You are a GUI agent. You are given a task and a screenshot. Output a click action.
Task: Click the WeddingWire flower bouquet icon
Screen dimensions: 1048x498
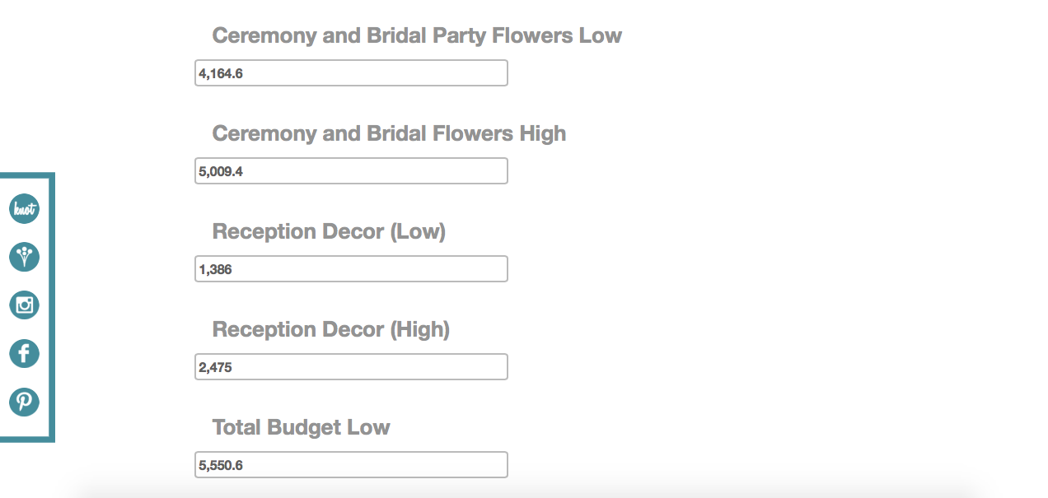point(25,257)
